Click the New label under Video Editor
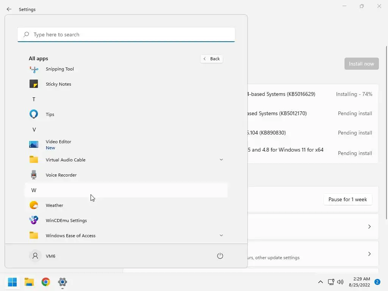Image resolution: width=388 pixels, height=291 pixels. (x=50, y=148)
